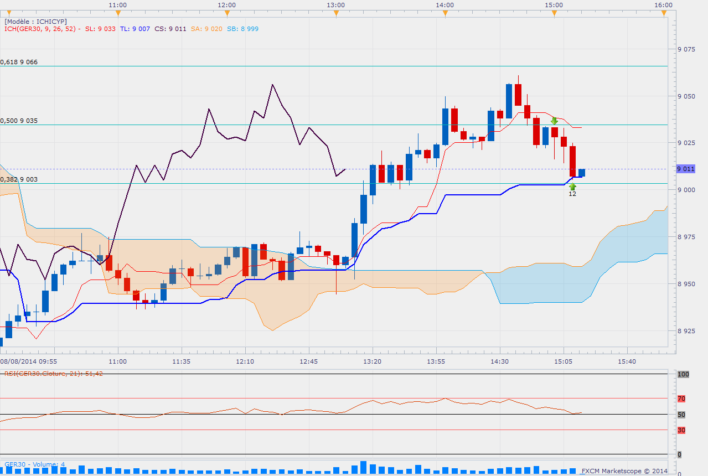The image size is (708, 476).
Task: Select the orange marker under upper 15:00 label
Action: (x=554, y=12)
